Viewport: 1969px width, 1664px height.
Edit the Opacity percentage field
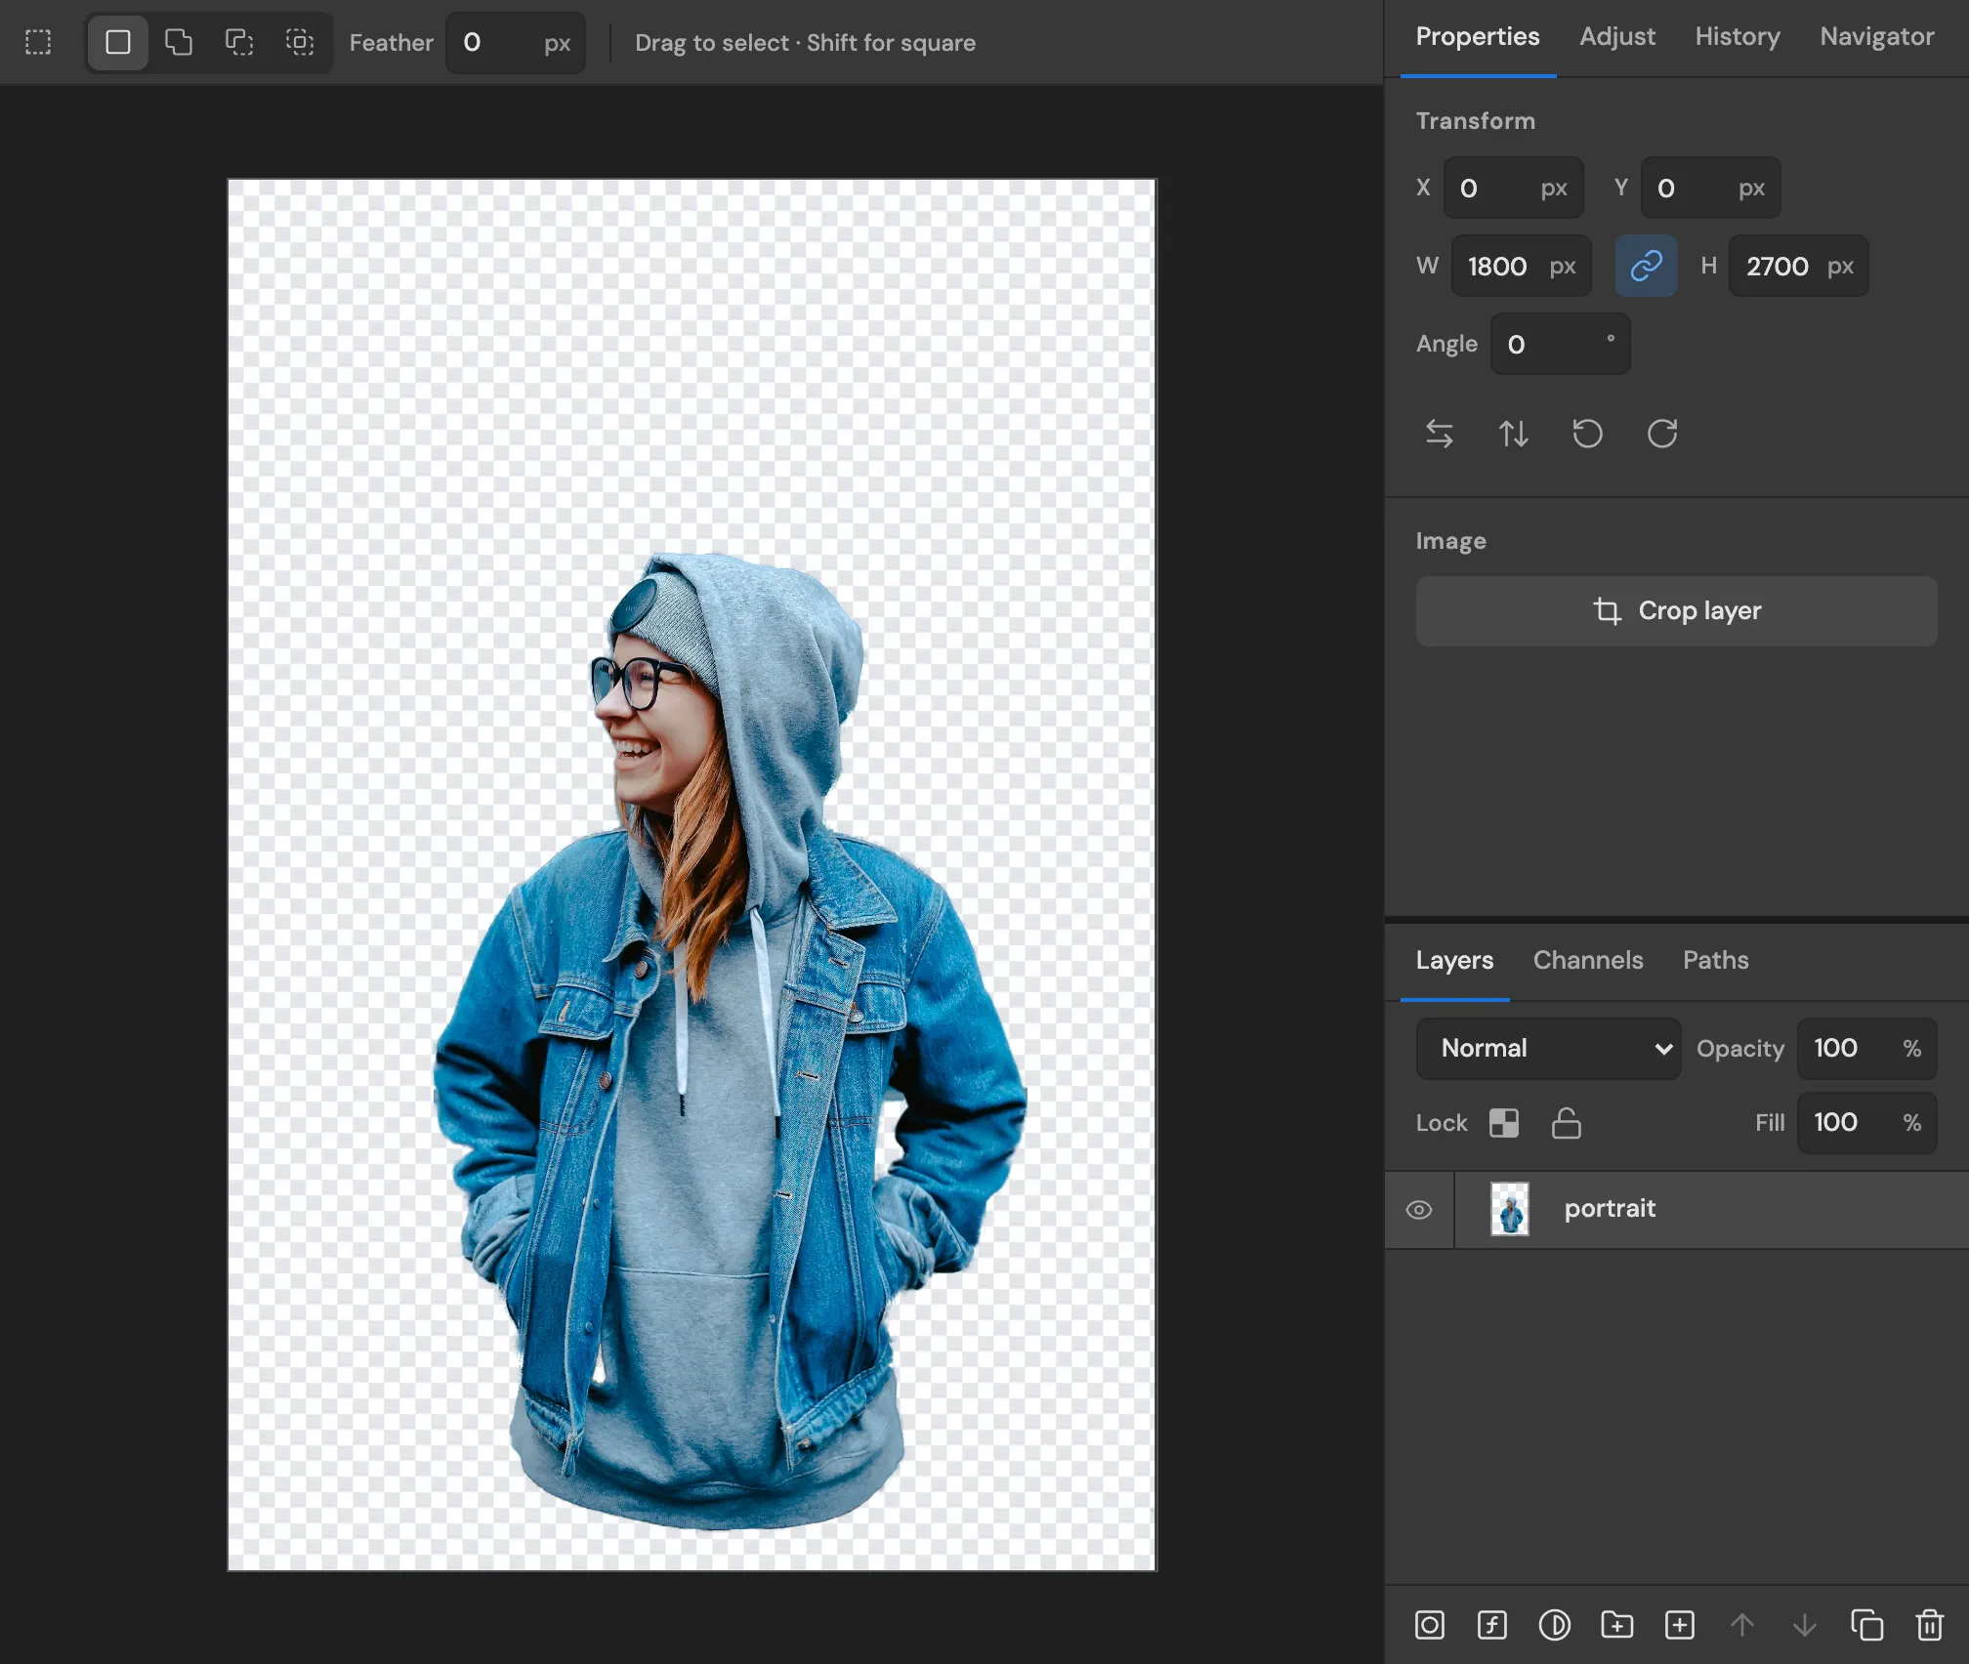(1866, 1049)
